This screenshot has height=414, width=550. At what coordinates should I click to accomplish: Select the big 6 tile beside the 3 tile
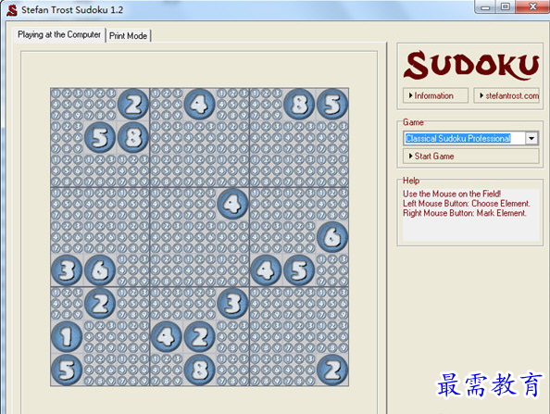click(x=100, y=270)
